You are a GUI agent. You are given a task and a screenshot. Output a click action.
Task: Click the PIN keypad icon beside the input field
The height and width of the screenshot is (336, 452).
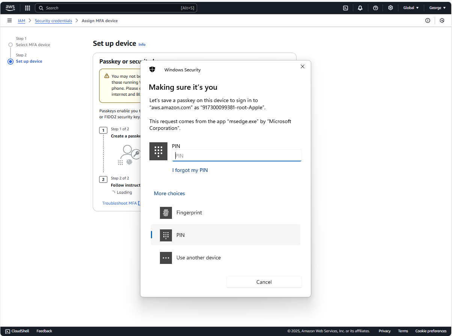pos(158,151)
